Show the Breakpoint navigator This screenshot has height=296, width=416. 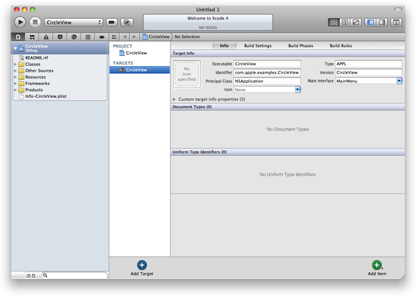(x=102, y=37)
